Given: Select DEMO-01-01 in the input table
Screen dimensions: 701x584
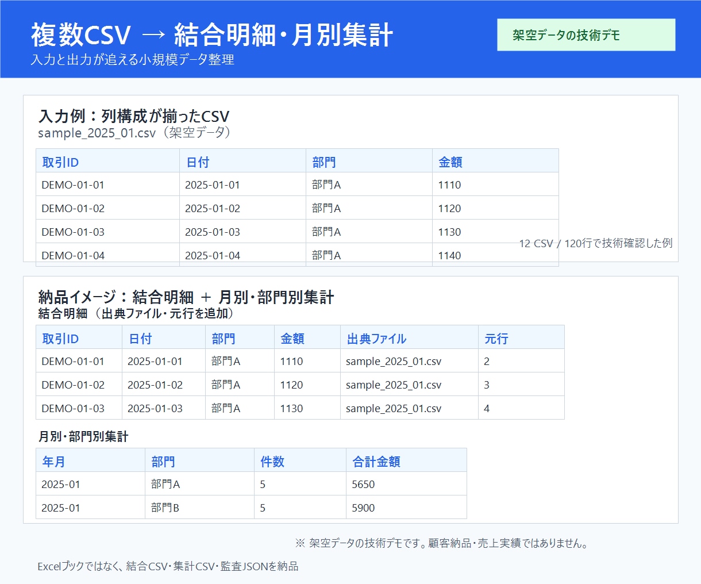Looking at the screenshot, I should (73, 185).
